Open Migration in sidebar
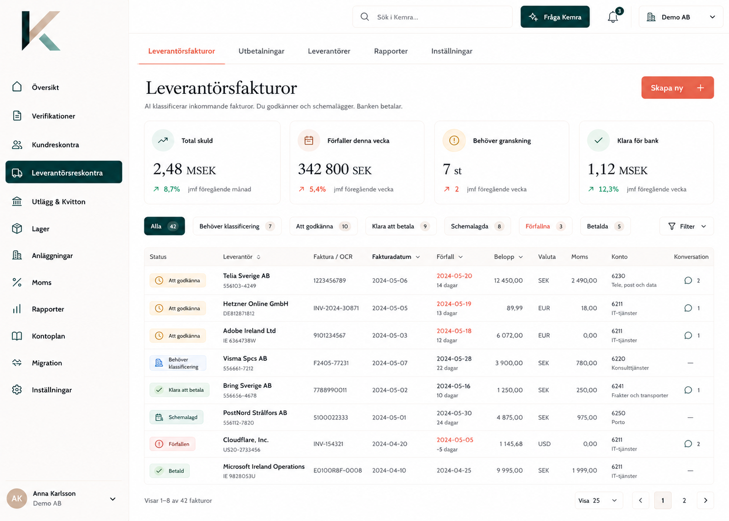The height and width of the screenshot is (521, 729). coord(64,363)
